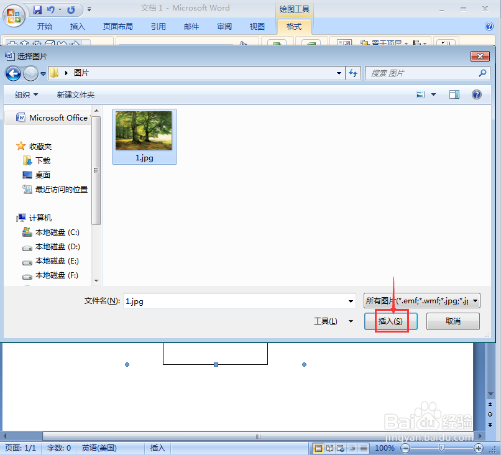Screen dimensions: 501x455
Task: Open 本地磁盘 (C:)
Action: click(x=51, y=232)
